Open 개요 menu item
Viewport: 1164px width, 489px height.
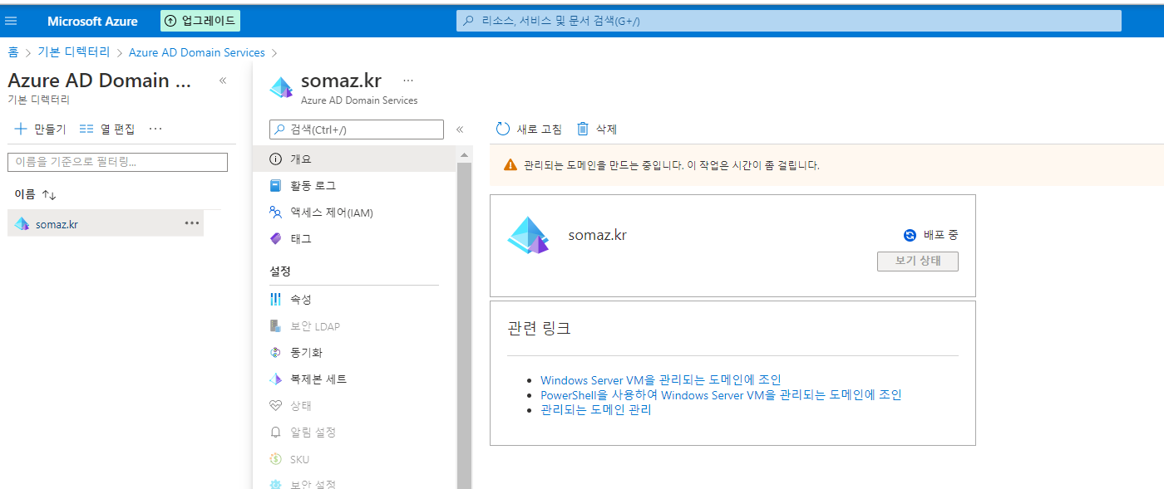(x=355, y=159)
